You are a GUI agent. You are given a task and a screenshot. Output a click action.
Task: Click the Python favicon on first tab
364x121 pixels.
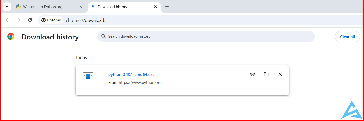click(x=18, y=7)
